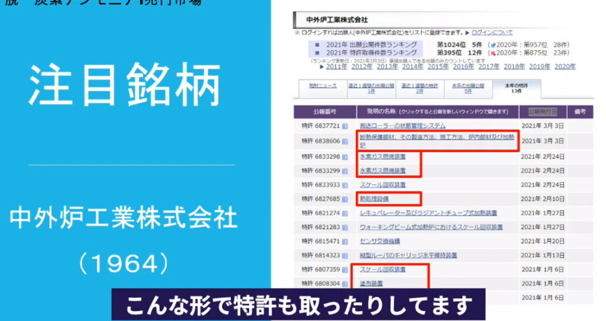
Task: Open 縦型ルーパのキャリッジ水平維持装置 link
Action: (x=408, y=255)
